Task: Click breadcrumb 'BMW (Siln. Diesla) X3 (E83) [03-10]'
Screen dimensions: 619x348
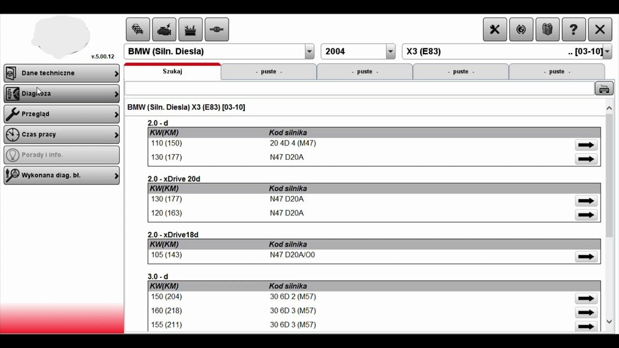Action: 186,107
